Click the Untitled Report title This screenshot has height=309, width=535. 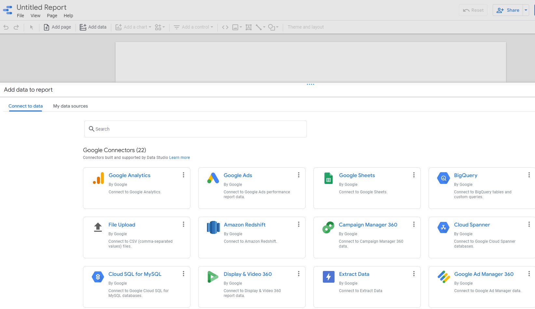(41, 7)
